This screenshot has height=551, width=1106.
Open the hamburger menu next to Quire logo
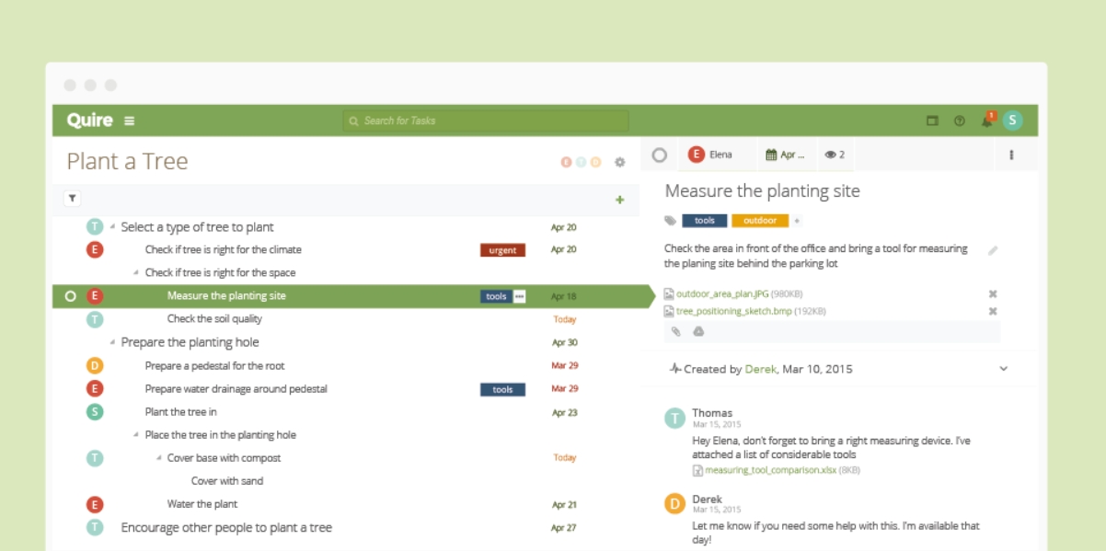click(x=130, y=121)
